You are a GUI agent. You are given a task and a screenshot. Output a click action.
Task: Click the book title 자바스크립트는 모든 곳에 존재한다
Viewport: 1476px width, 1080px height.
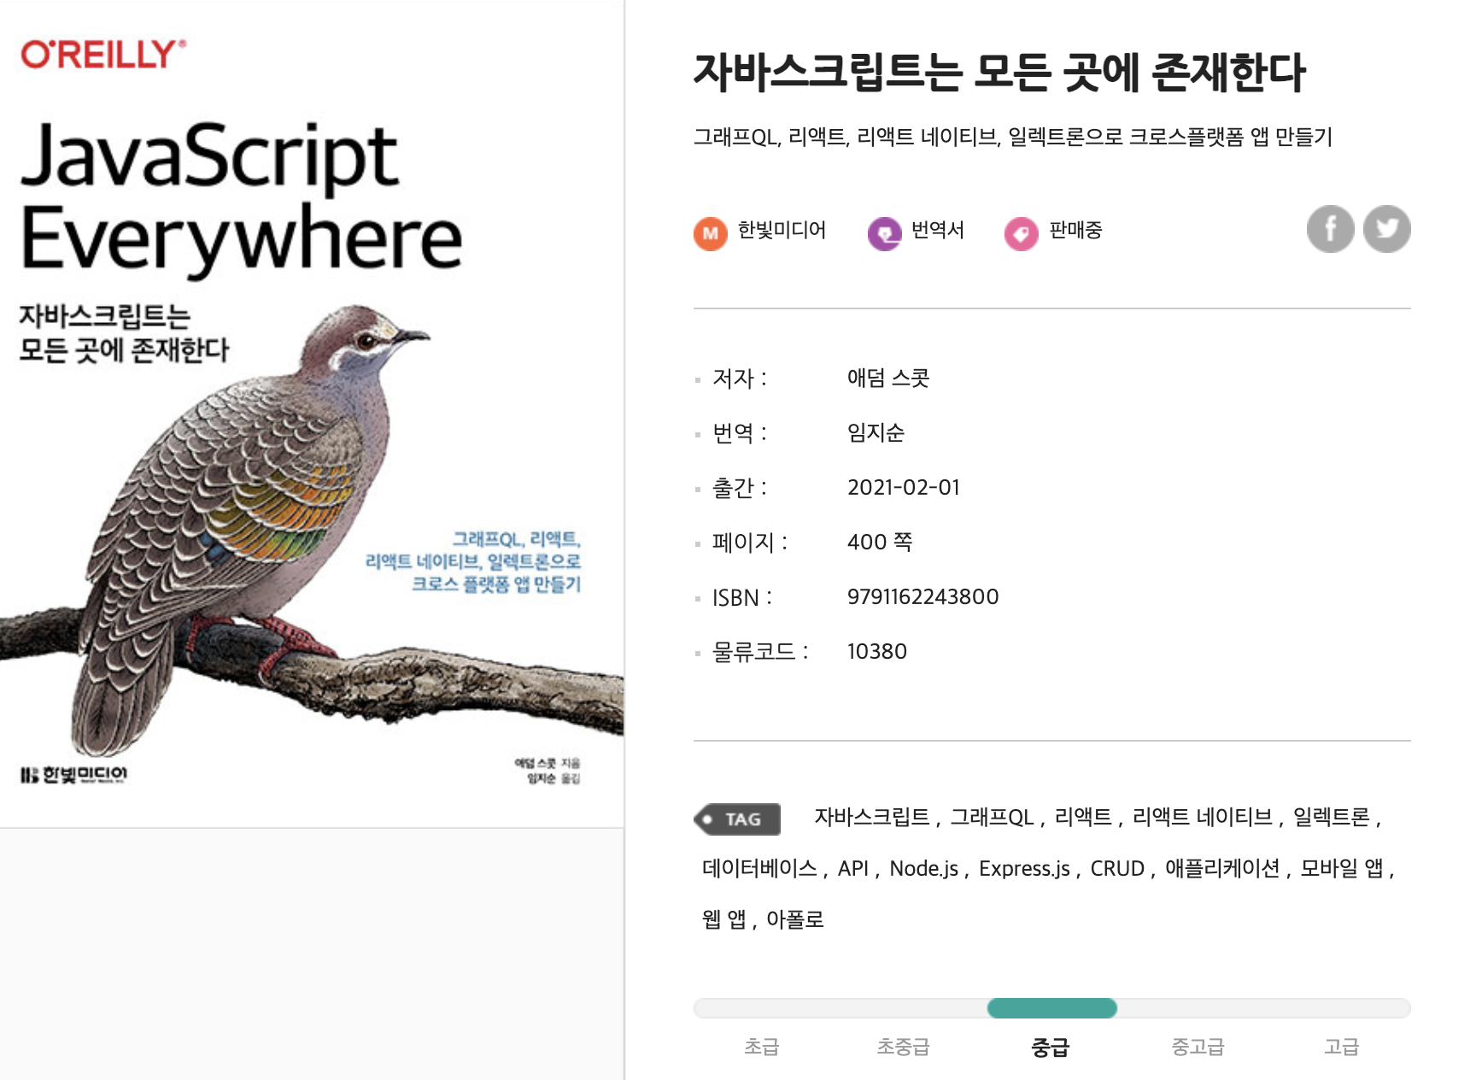click(999, 73)
